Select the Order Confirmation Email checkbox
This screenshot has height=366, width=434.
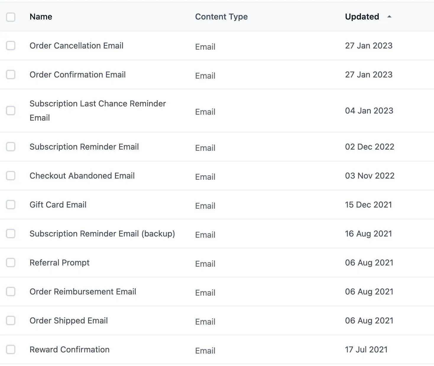click(11, 75)
